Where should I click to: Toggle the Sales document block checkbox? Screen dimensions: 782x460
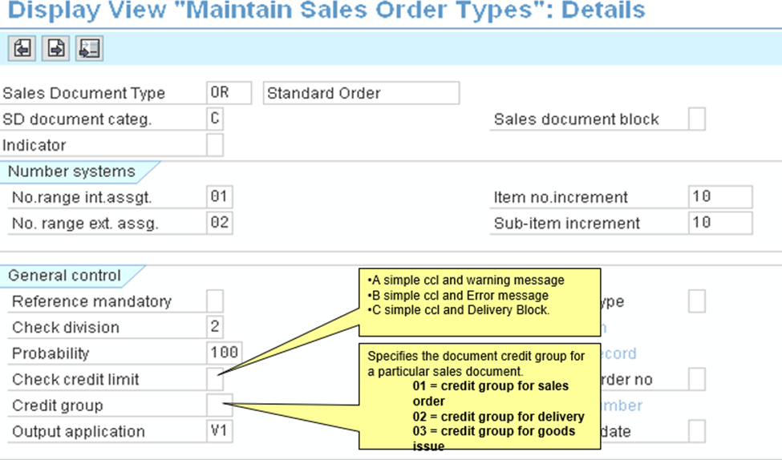point(697,119)
